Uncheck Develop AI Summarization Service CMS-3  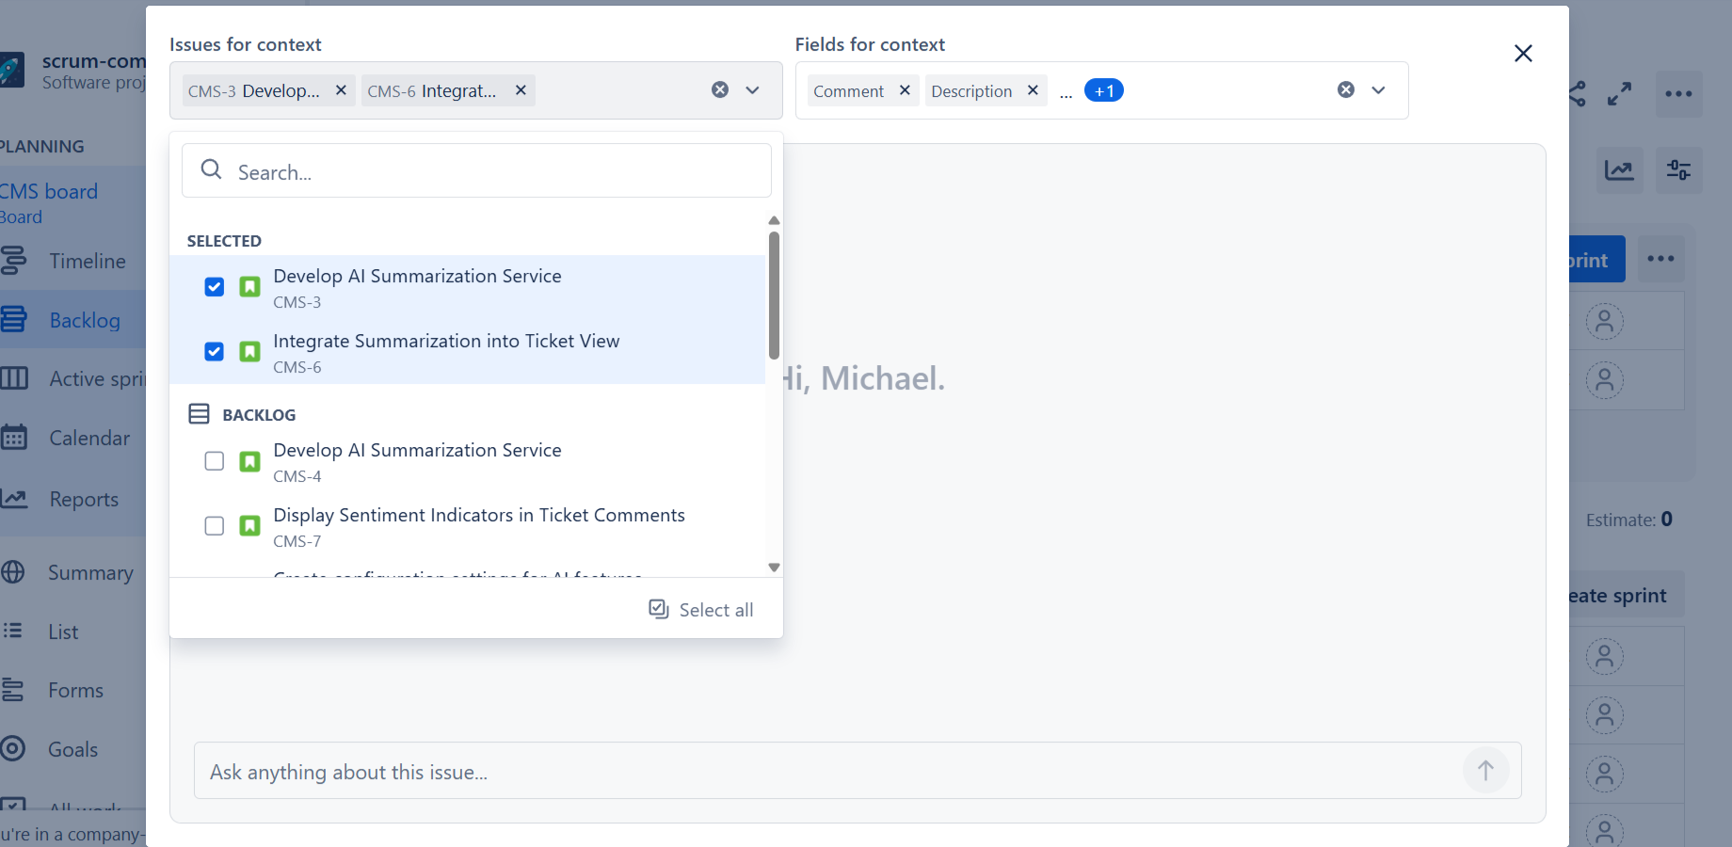(x=215, y=287)
